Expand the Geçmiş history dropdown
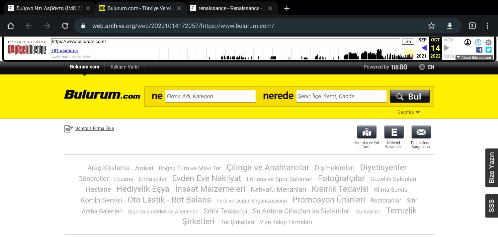The image size is (498, 237). [409, 112]
